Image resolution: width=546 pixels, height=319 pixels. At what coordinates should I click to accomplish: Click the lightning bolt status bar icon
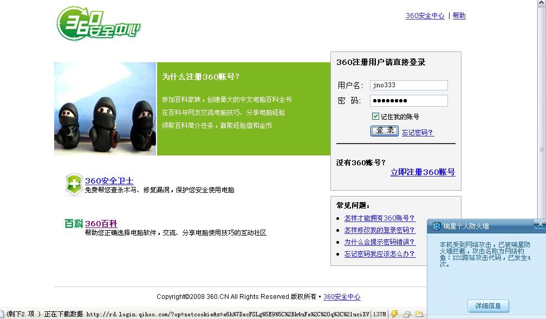coord(394,314)
